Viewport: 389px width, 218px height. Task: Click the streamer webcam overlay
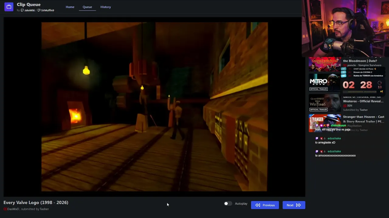click(x=346, y=28)
